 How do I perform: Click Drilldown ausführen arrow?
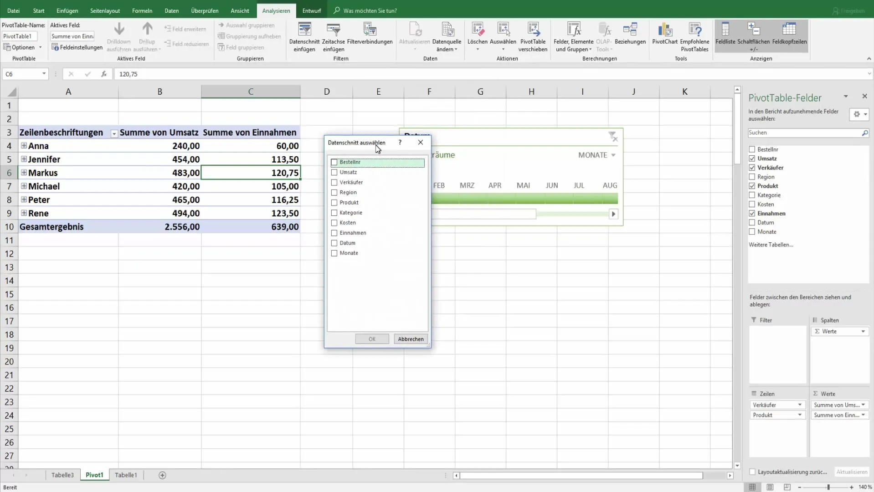coord(119,29)
